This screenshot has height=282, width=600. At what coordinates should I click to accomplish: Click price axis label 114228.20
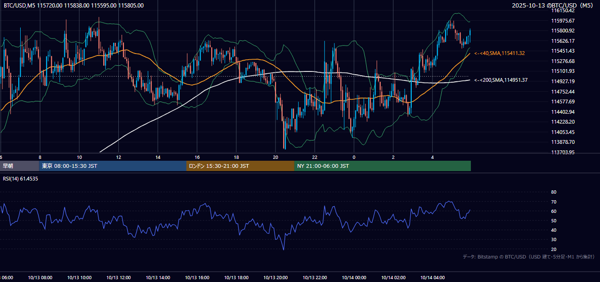[x=564, y=122]
